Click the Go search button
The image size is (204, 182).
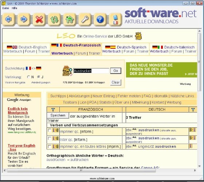116,71
